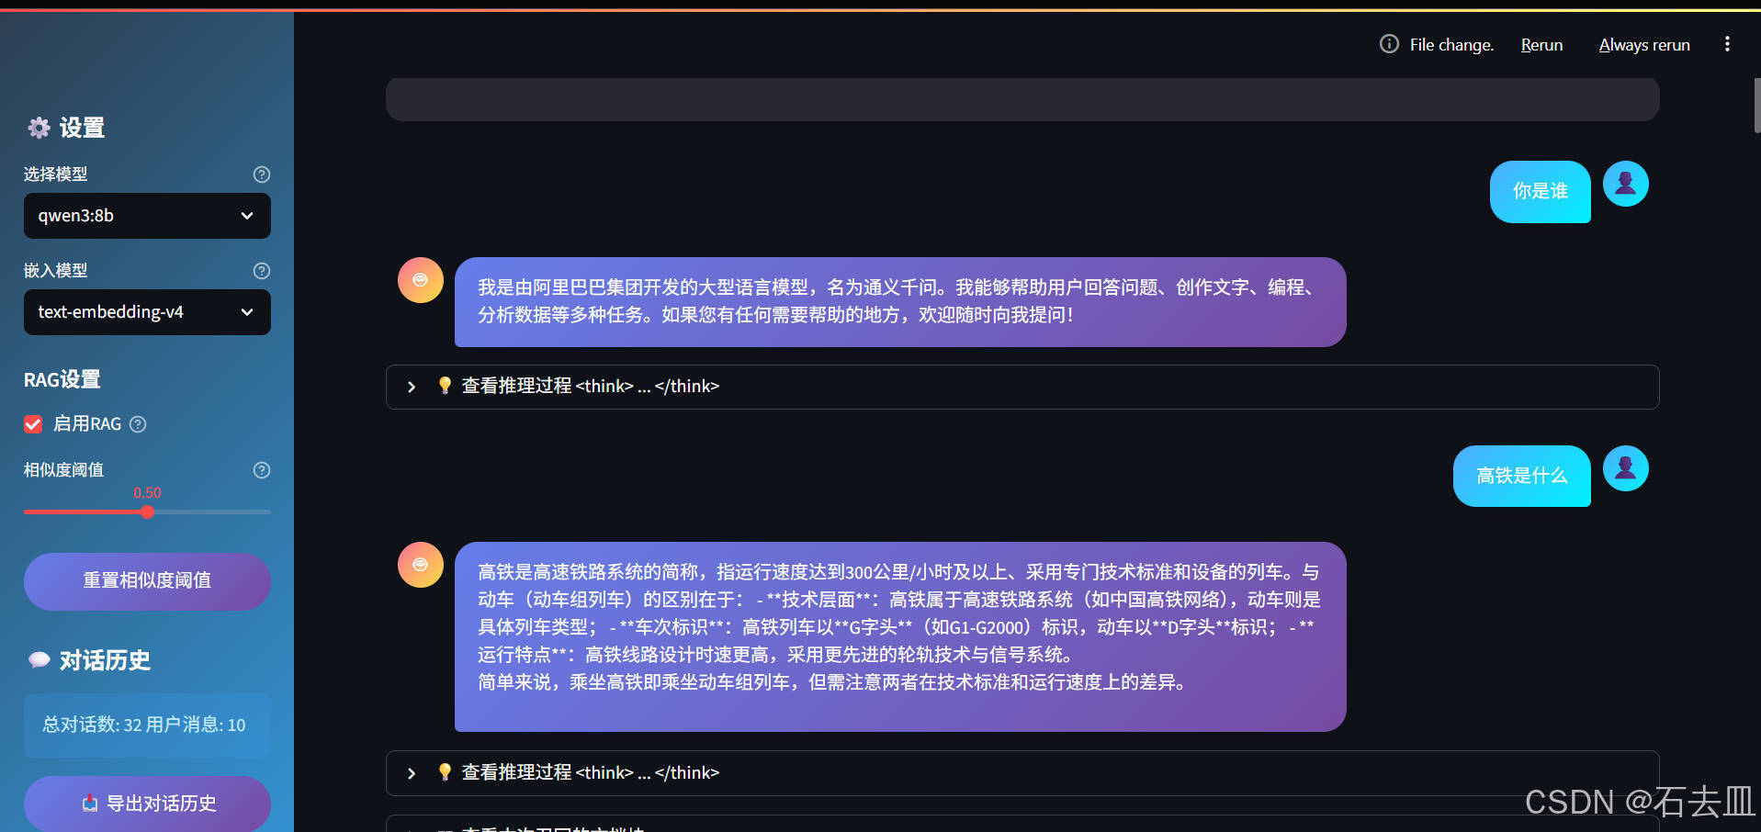This screenshot has width=1761, height=832.
Task: Uncheck the 启用RAG checkbox
Action: coord(32,424)
